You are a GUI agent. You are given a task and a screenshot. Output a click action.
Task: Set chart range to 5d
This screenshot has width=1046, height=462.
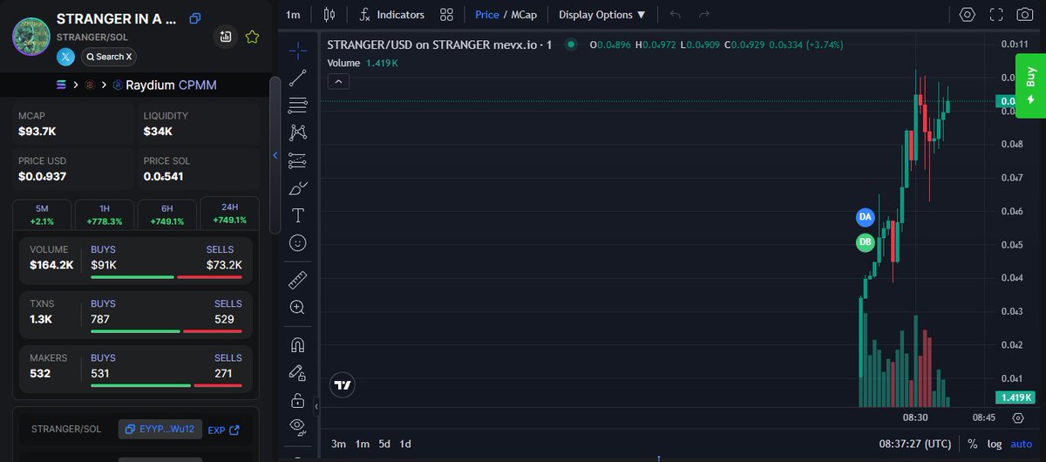(384, 444)
